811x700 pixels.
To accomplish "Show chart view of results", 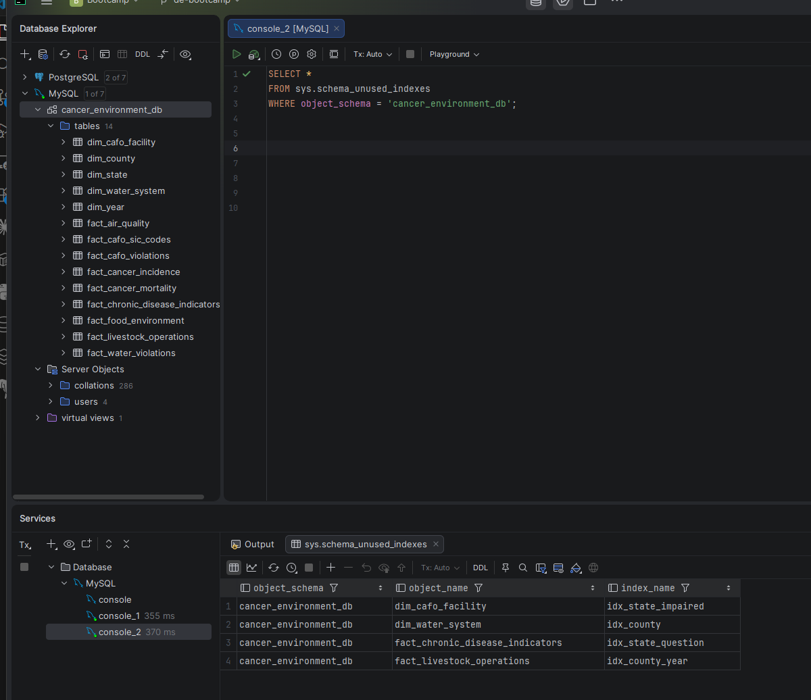I will coord(251,568).
